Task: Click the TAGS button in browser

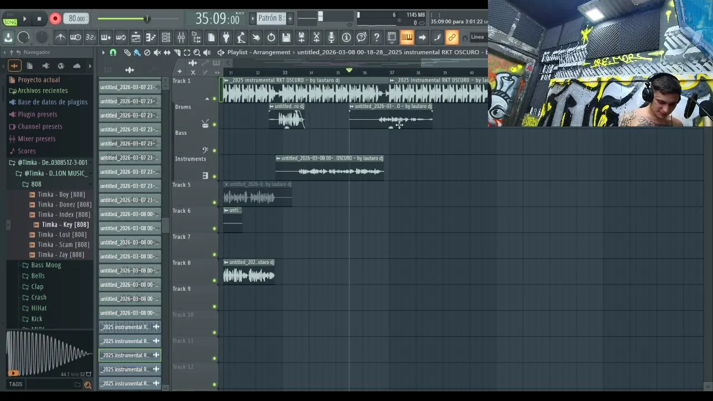Action: tap(16, 384)
